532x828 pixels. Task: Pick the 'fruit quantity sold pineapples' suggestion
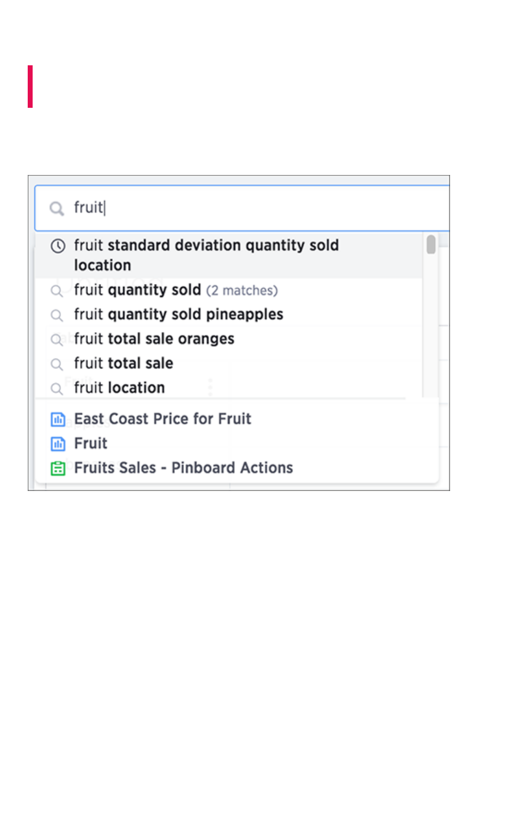pyautogui.click(x=179, y=315)
